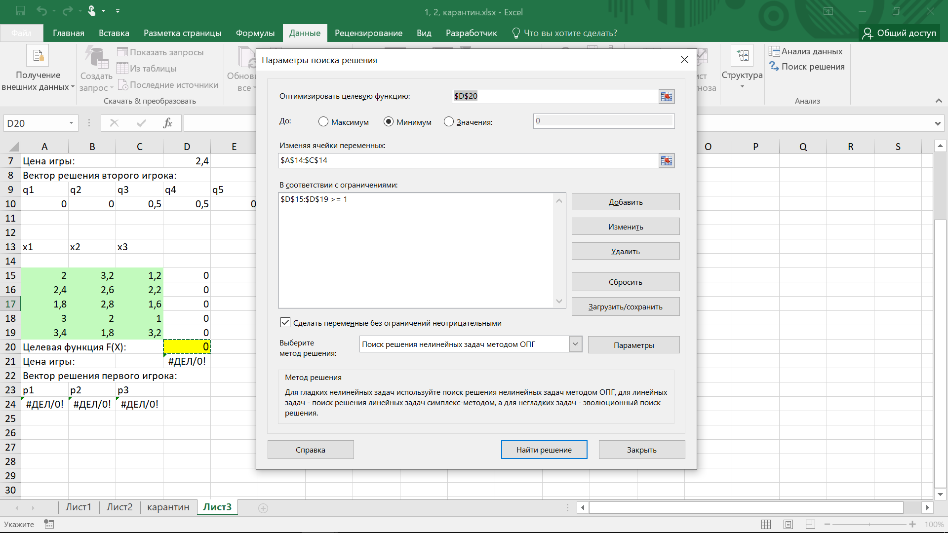The width and height of the screenshot is (948, 533).
Task: Expand the Name Box dropdown arrow
Action: click(71, 123)
